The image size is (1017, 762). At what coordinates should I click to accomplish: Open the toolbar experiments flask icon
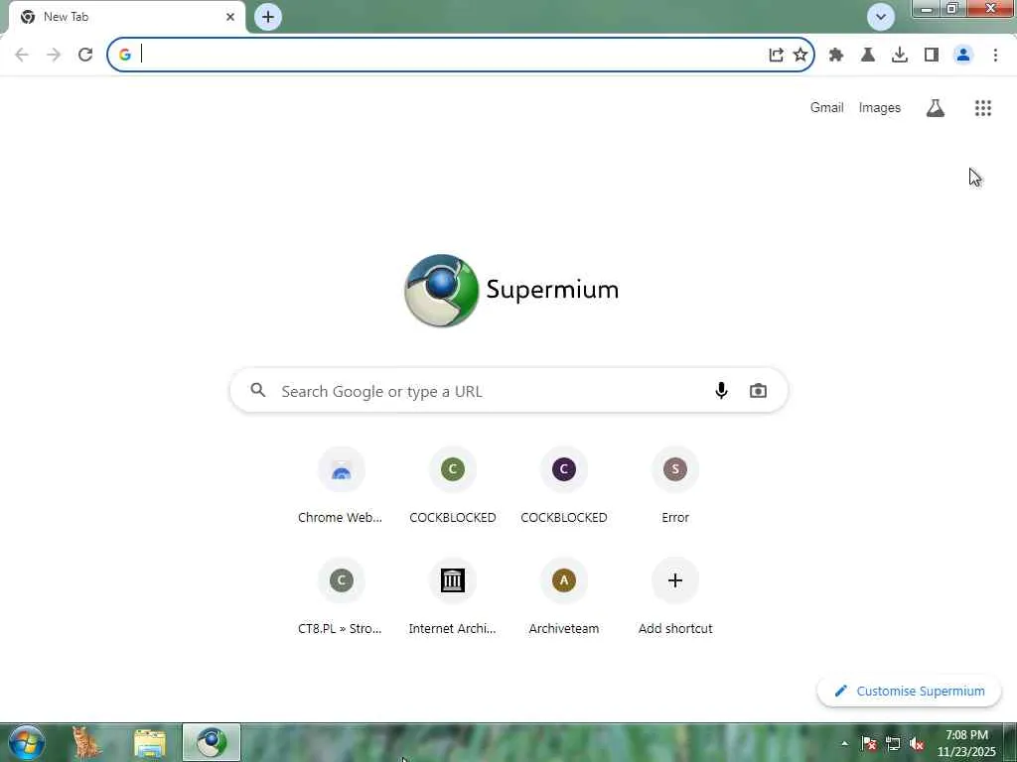[x=868, y=55]
